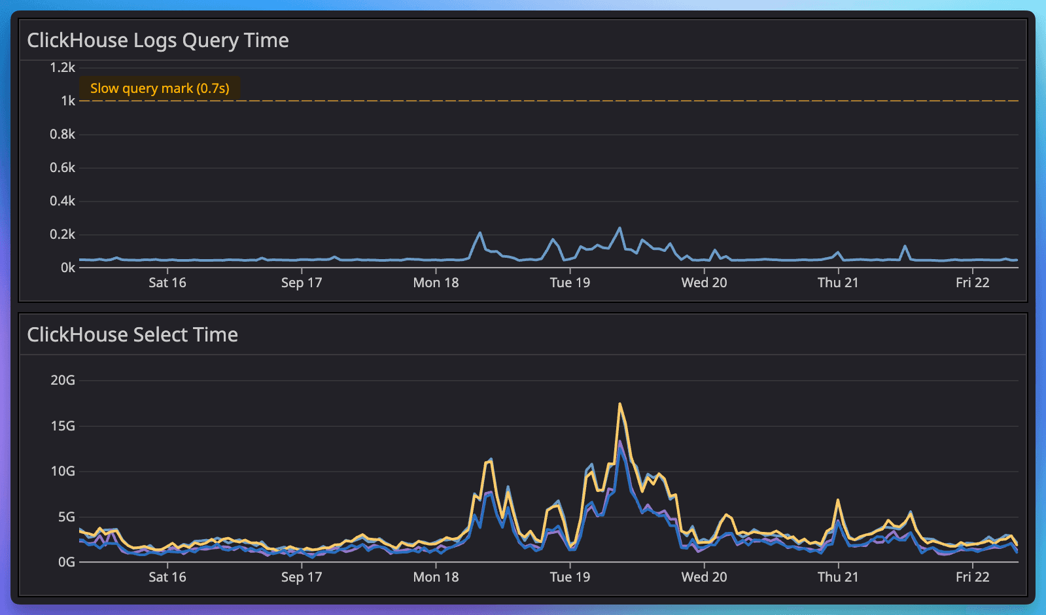
Task: Click the 10G y-axis label in Select Time
Action: click(x=63, y=471)
